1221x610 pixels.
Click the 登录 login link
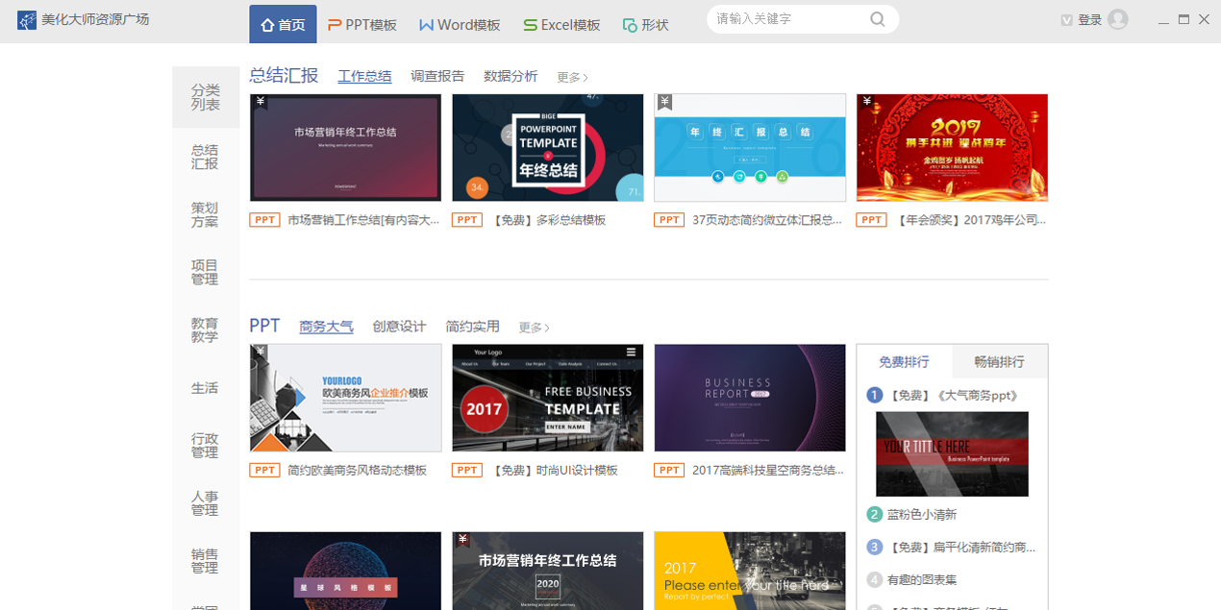click(1089, 20)
